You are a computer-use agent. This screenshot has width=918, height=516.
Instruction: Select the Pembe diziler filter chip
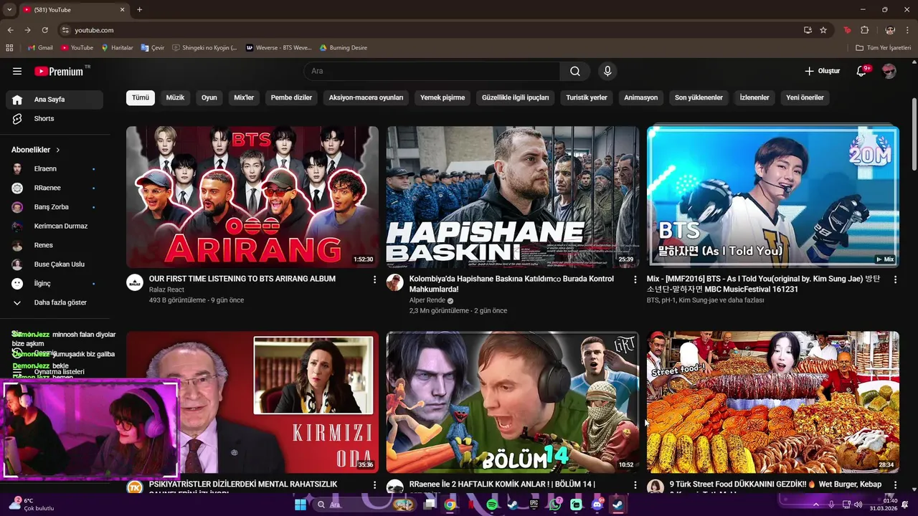click(x=291, y=97)
